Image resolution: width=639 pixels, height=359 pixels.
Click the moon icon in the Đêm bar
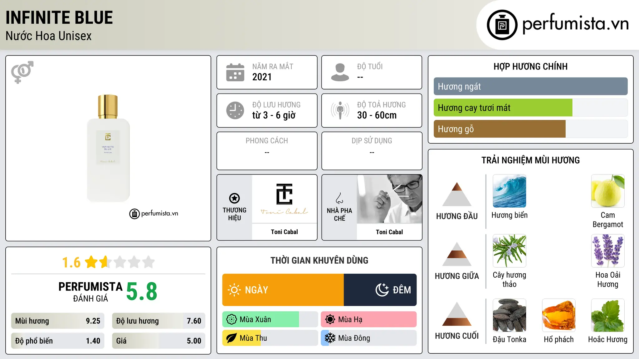click(382, 290)
